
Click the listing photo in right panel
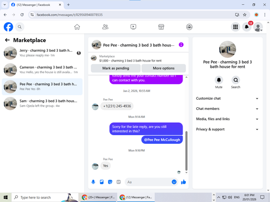click(x=227, y=49)
